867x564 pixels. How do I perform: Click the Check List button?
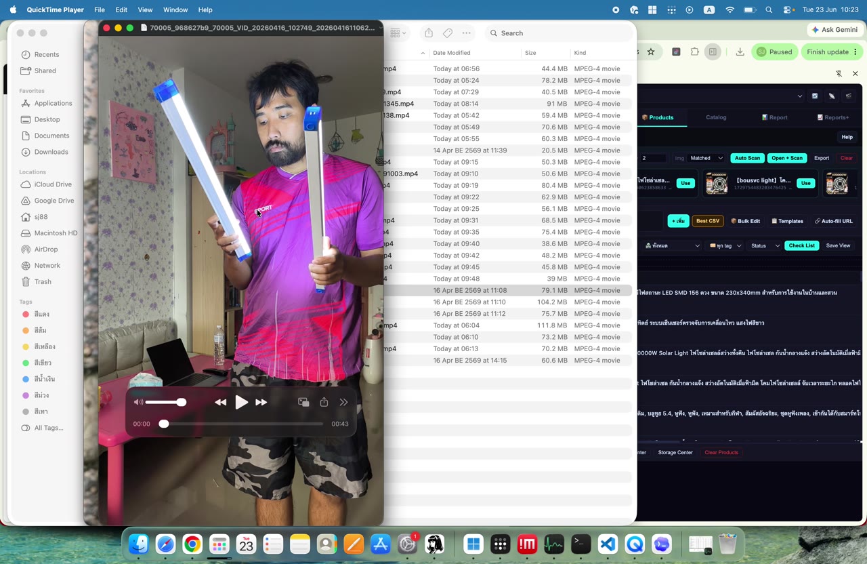tap(801, 245)
